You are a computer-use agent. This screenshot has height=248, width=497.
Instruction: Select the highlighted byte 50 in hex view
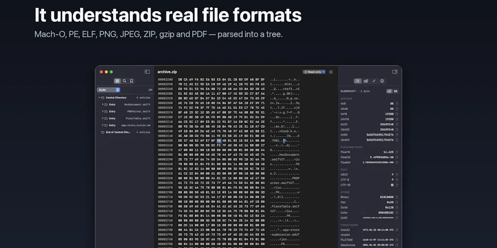pyautogui.click(x=219, y=140)
